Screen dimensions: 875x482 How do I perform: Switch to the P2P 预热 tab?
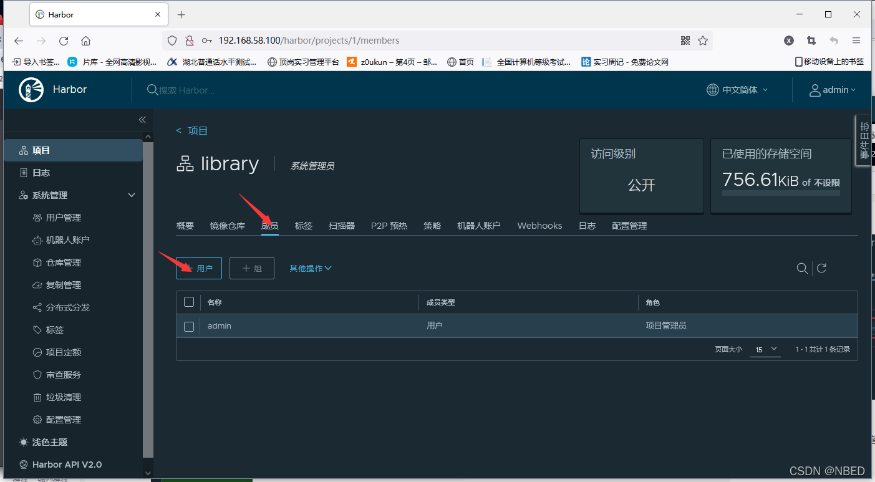(389, 226)
